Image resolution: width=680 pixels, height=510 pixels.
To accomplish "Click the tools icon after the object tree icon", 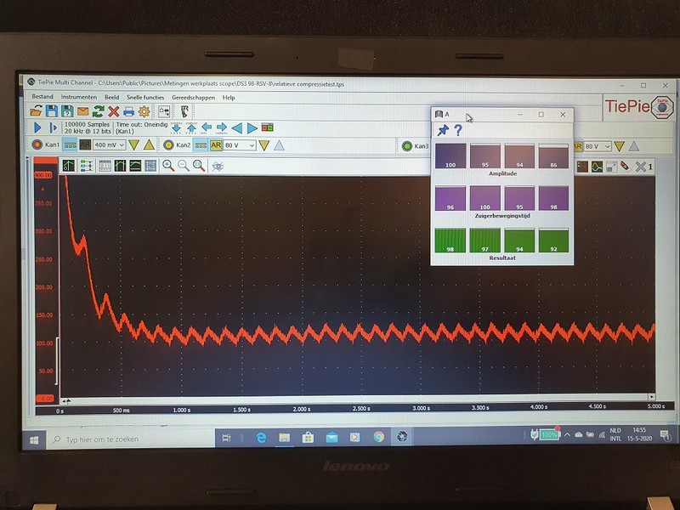I will tap(184, 112).
